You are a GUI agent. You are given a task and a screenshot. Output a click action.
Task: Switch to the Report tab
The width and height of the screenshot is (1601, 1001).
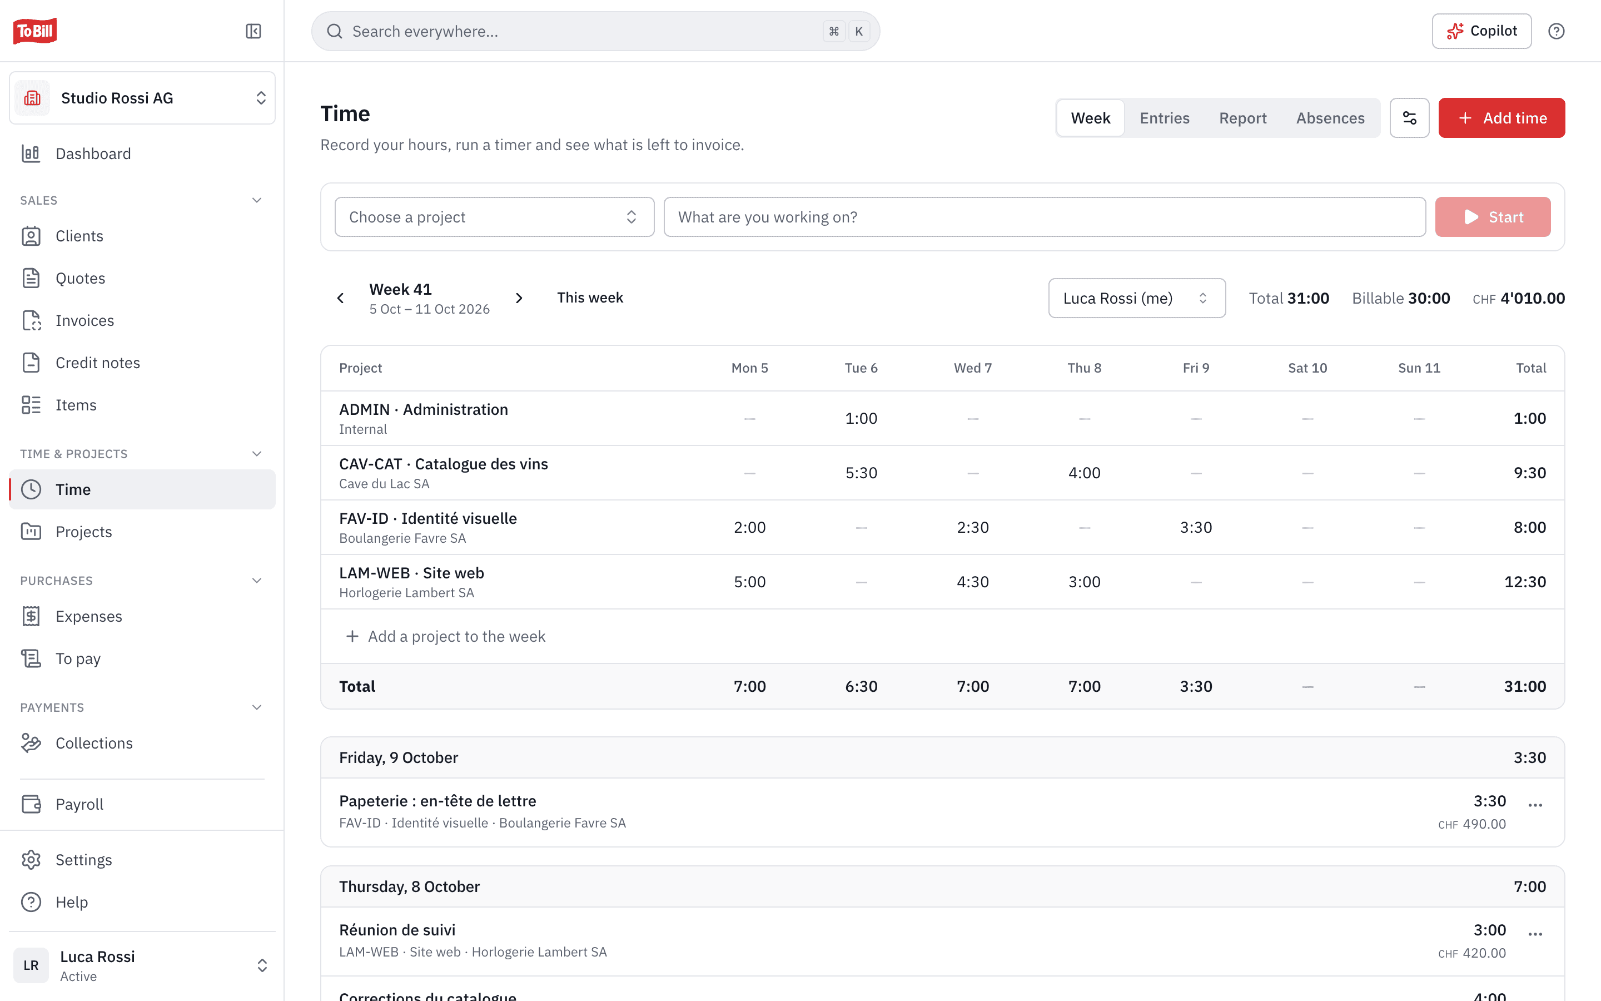(1242, 118)
